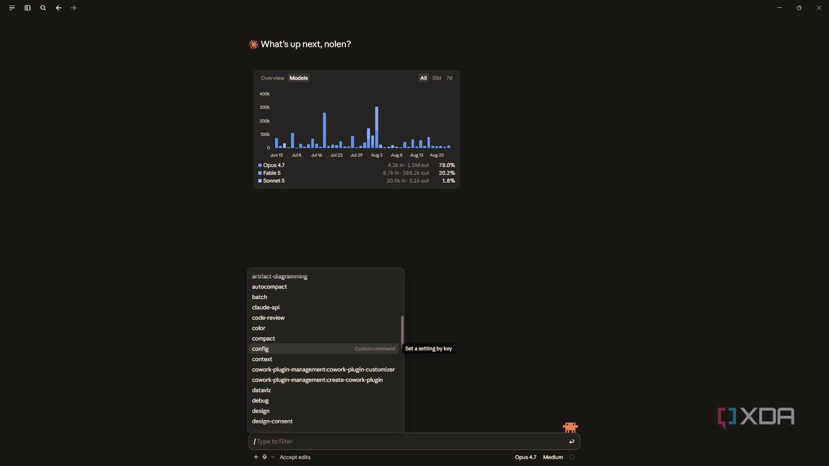
Task: Pick the dataviz command
Action: click(x=324, y=390)
